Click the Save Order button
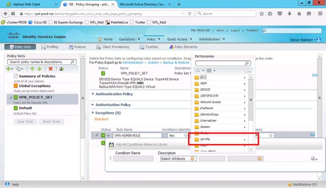The image size is (326, 188). coord(25,121)
